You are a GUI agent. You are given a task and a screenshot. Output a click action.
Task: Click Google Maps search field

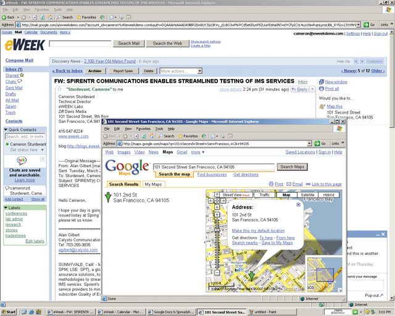pos(214,167)
